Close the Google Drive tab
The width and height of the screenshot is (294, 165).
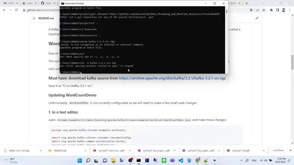click(x=36, y=3)
